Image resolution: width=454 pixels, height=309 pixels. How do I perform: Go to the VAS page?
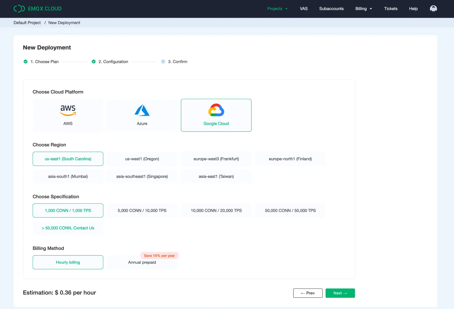pos(304,9)
